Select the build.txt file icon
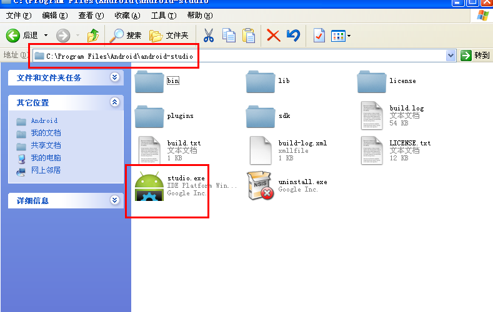This screenshot has height=312, width=493. (149, 150)
